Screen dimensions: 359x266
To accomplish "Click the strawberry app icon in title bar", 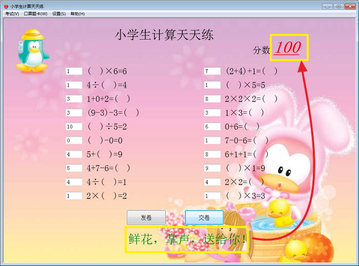I will pos(6,7).
